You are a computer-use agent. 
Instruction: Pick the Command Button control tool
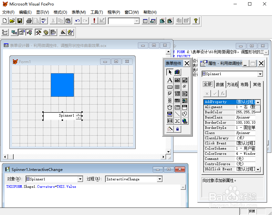point(170,87)
